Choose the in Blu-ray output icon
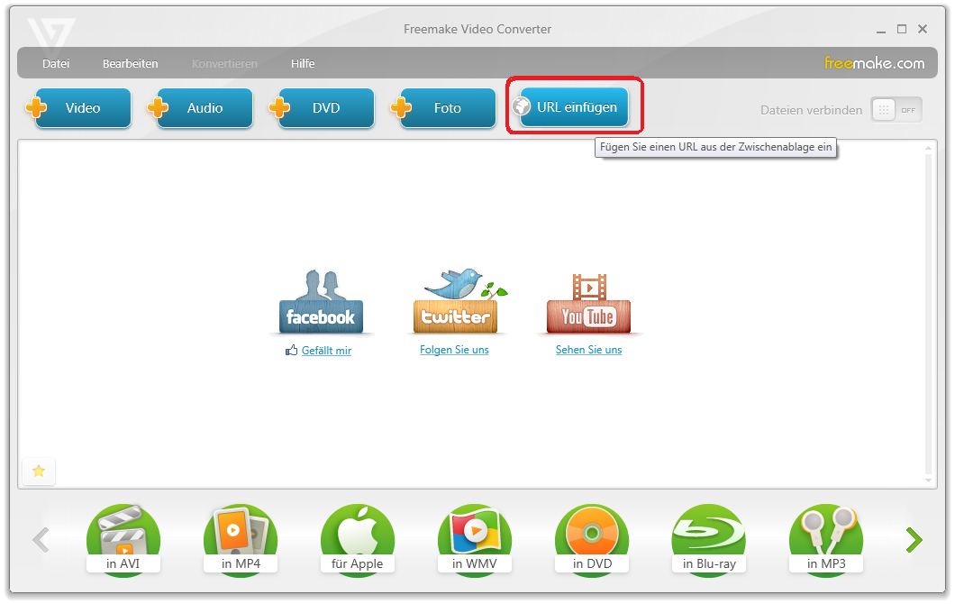 [708, 540]
